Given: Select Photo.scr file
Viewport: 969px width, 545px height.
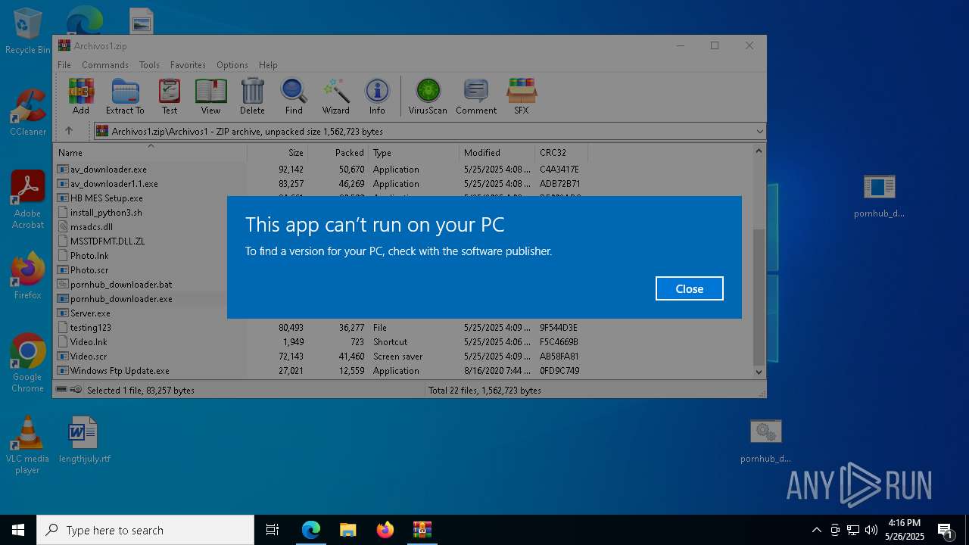Looking at the screenshot, I should point(89,270).
